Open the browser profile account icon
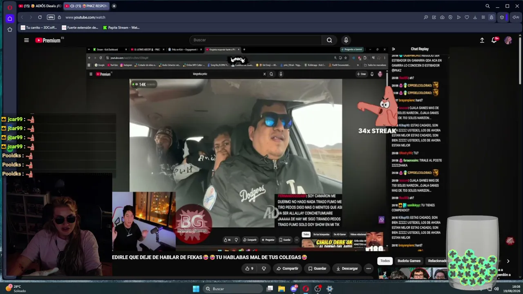 point(492,17)
